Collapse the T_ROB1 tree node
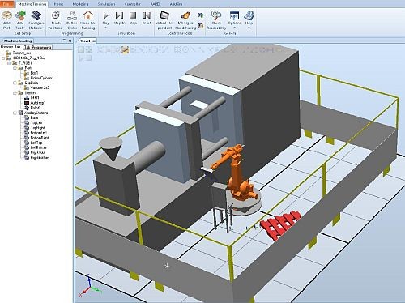Screen dimensions: 405x303 [9, 63]
